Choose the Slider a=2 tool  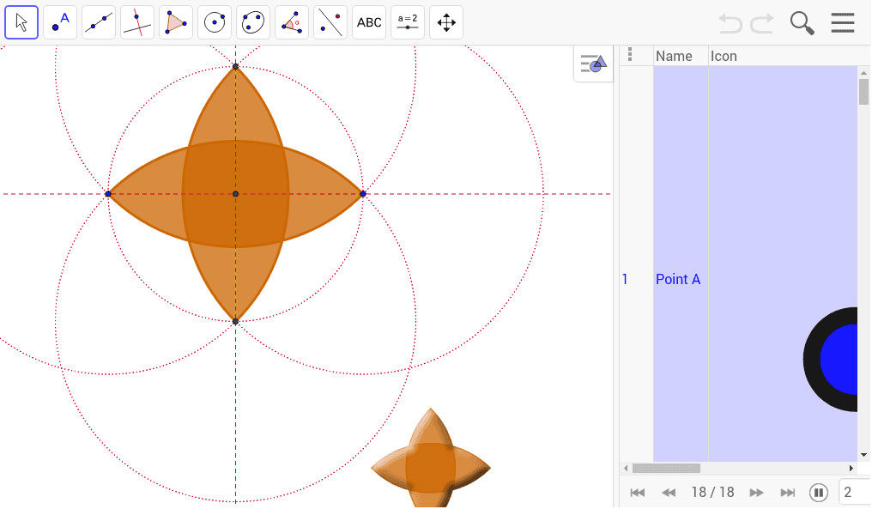click(408, 23)
